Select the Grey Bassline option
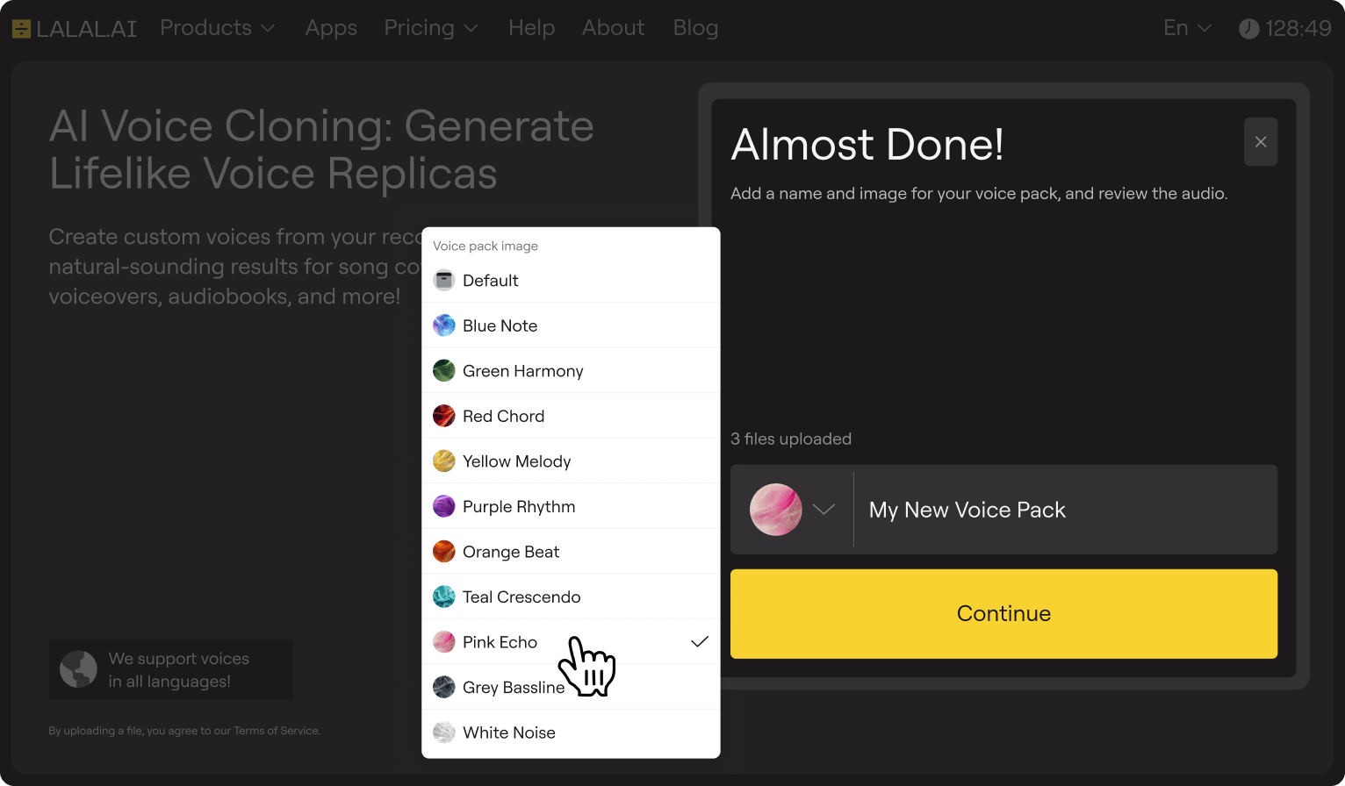The image size is (1345, 786). [444, 687]
